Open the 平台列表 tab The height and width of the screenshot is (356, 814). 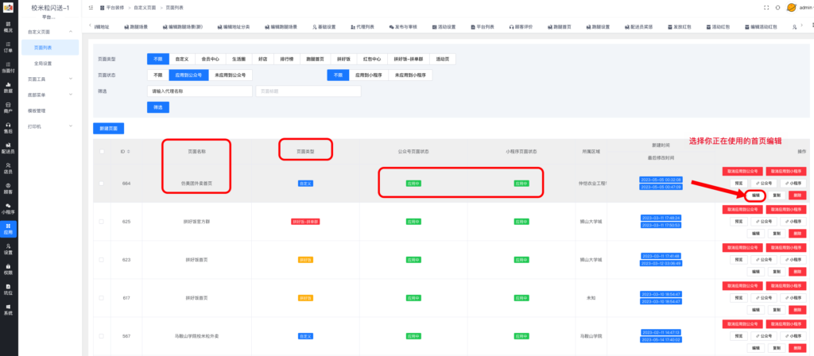(483, 27)
